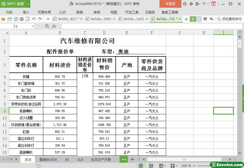Open the help question mark dropdown
Image resolution: width=244 pixels, height=168 pixels.
click(205, 4)
